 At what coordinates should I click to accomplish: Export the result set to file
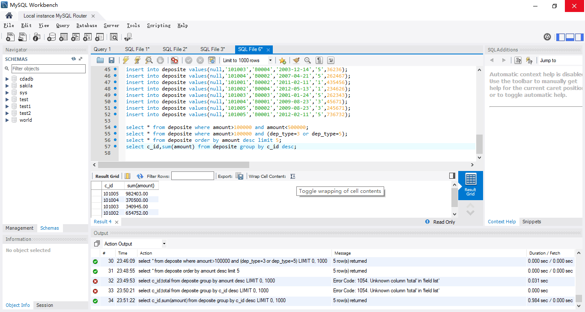pyautogui.click(x=239, y=176)
